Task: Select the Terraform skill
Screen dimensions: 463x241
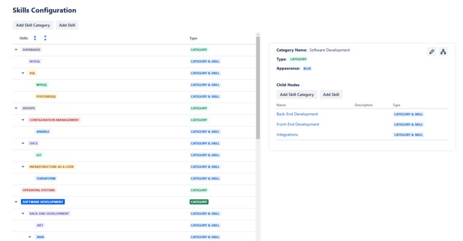Action: pyautogui.click(x=46, y=179)
